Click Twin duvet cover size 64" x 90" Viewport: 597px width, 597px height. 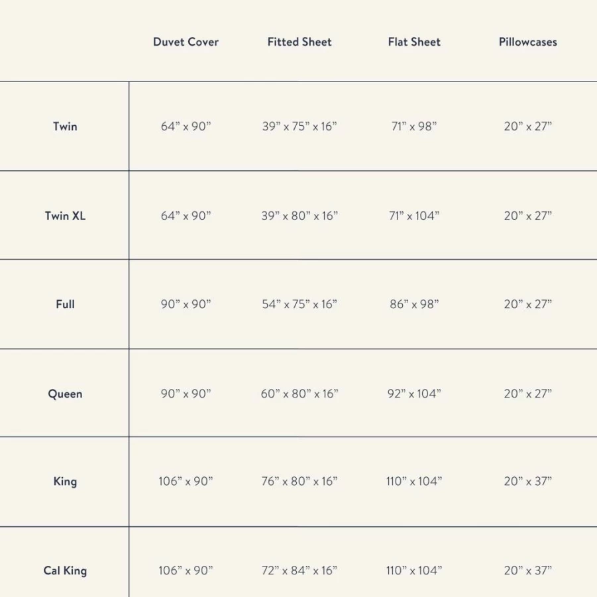[186, 126]
